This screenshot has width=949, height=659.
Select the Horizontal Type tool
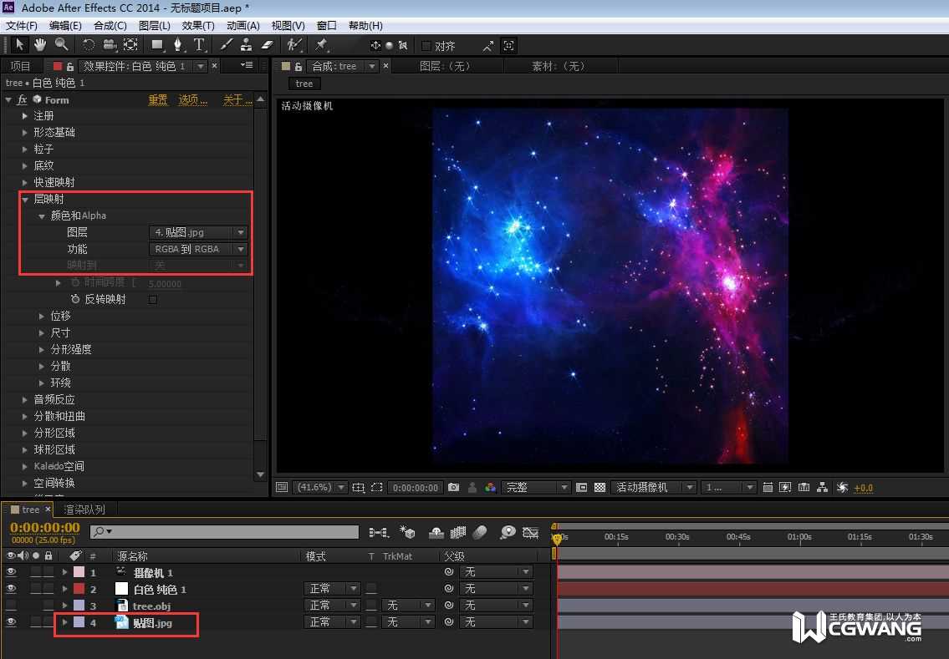coord(199,44)
